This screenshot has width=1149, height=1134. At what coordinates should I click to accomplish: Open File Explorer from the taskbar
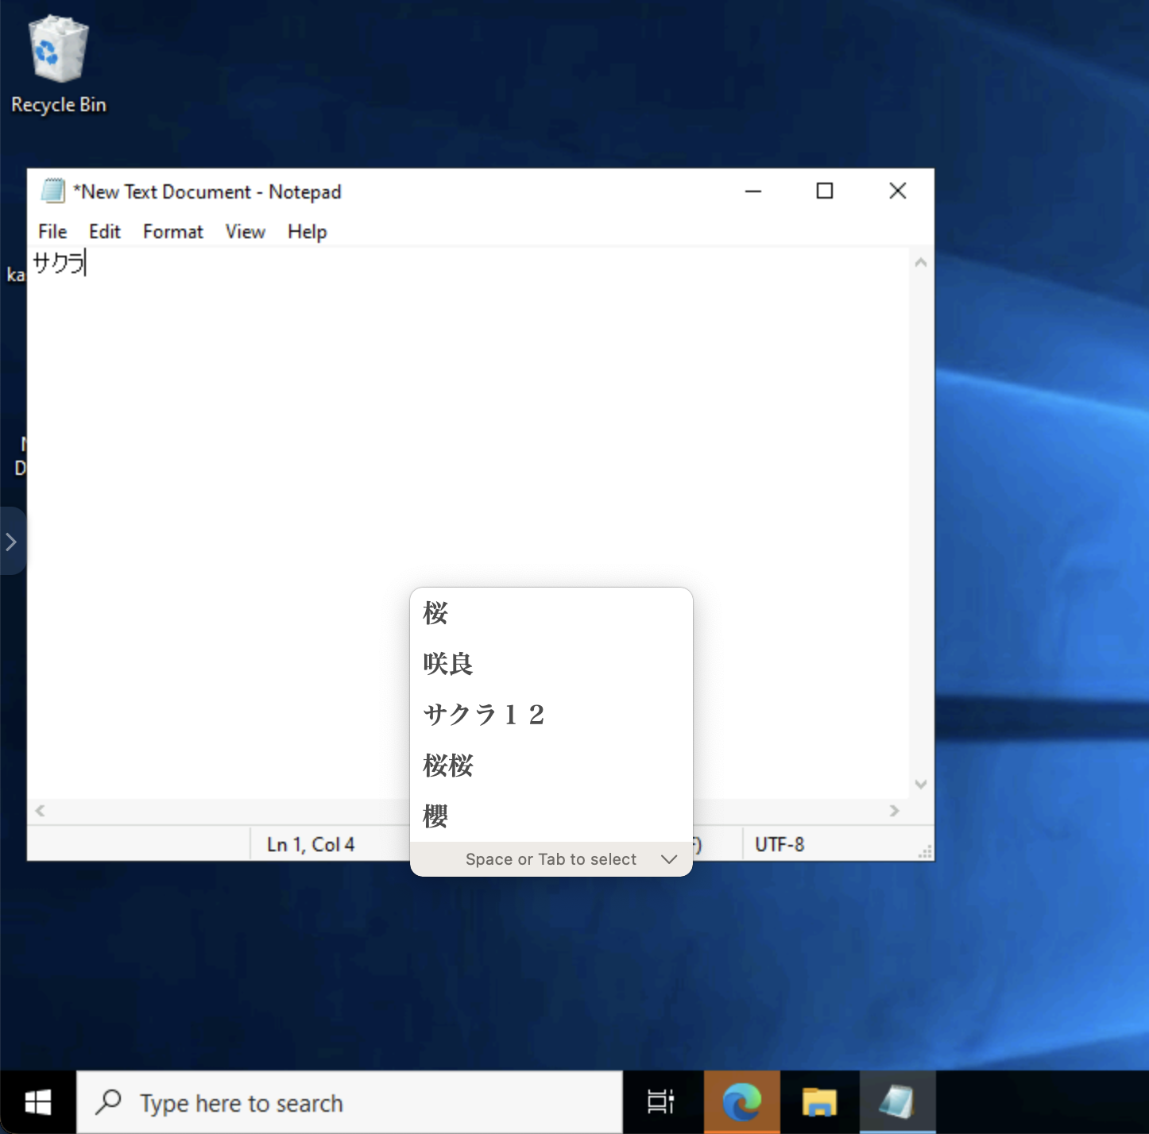pyautogui.click(x=818, y=1102)
